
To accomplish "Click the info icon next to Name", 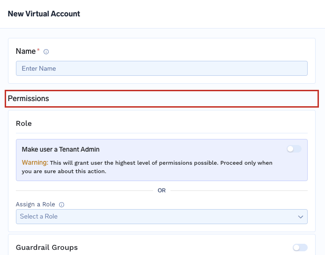I will 46,51.
